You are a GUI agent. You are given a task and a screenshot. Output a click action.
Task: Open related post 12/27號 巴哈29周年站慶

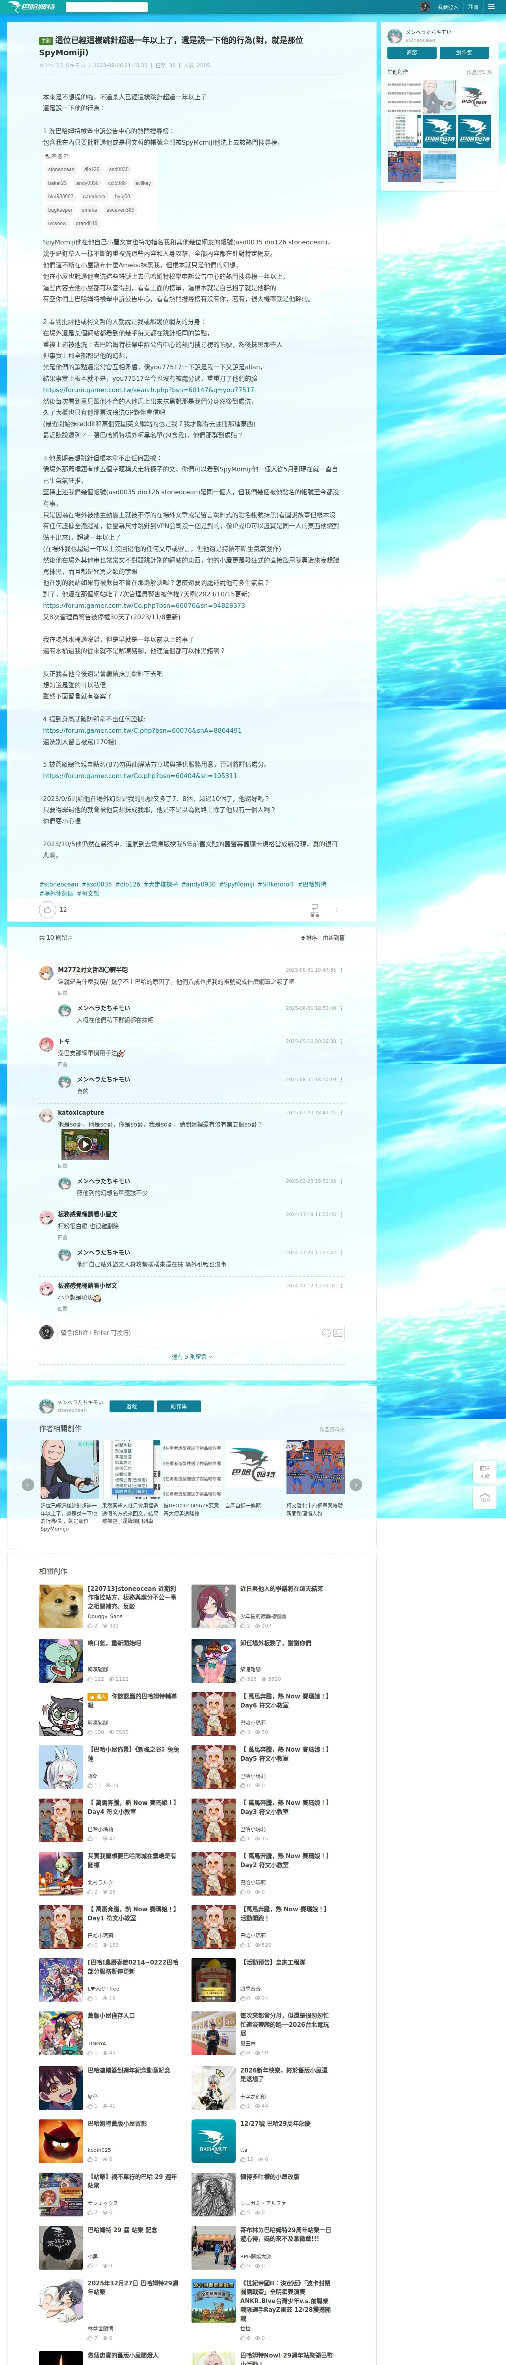[275, 2123]
